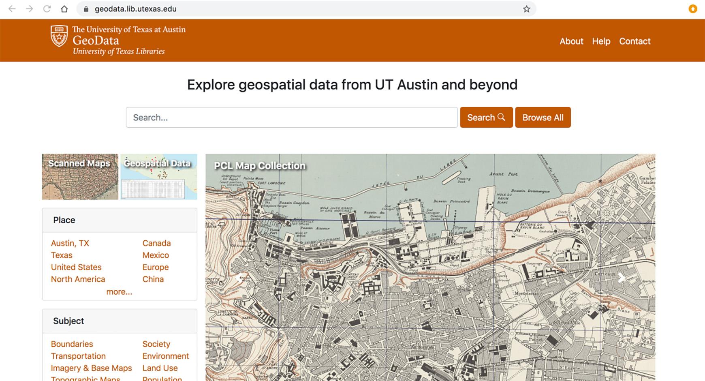705x381 pixels.
Task: Go to the browser home icon
Action: point(64,9)
